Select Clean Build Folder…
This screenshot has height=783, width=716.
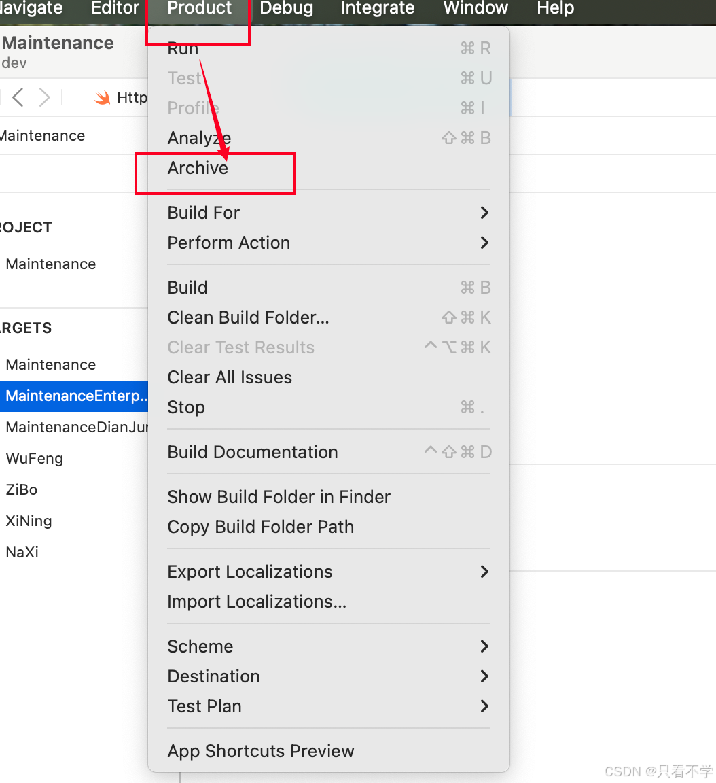tap(329, 317)
